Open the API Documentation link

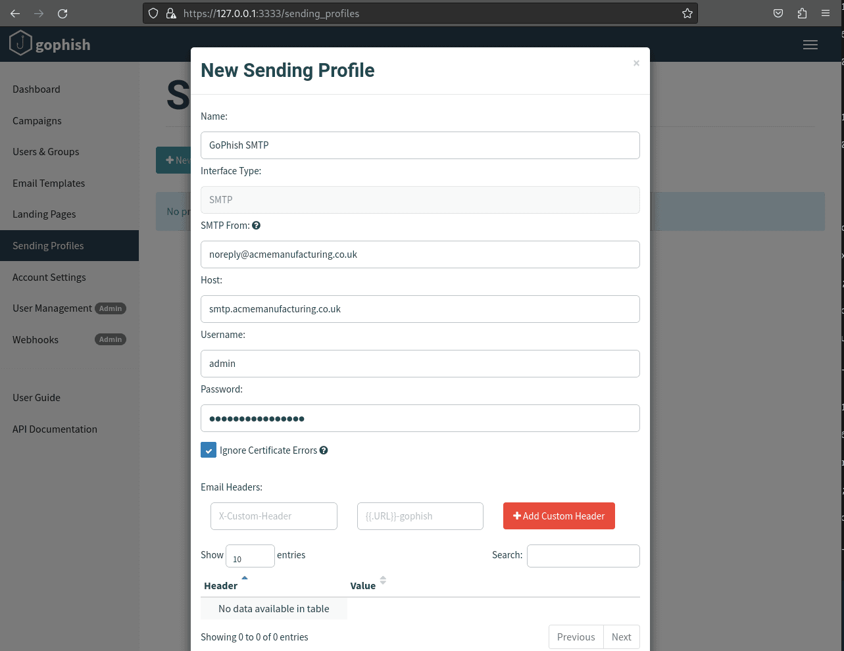(55, 429)
